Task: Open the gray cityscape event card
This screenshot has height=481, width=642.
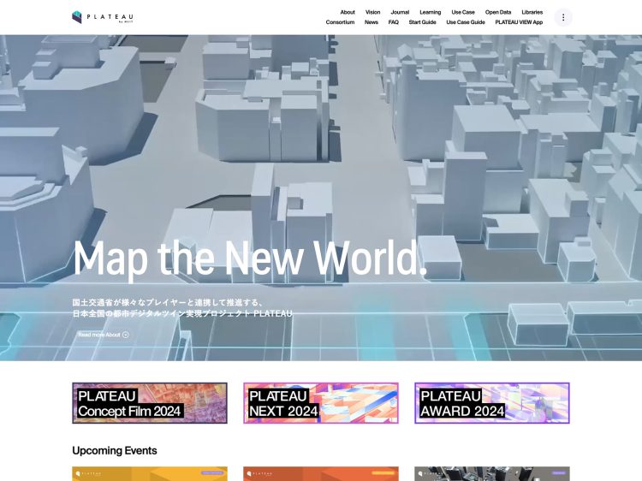Action: (x=491, y=473)
